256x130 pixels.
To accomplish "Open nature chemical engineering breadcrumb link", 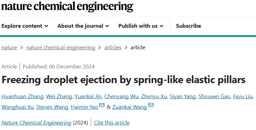I will pyautogui.click(x=60, y=48).
